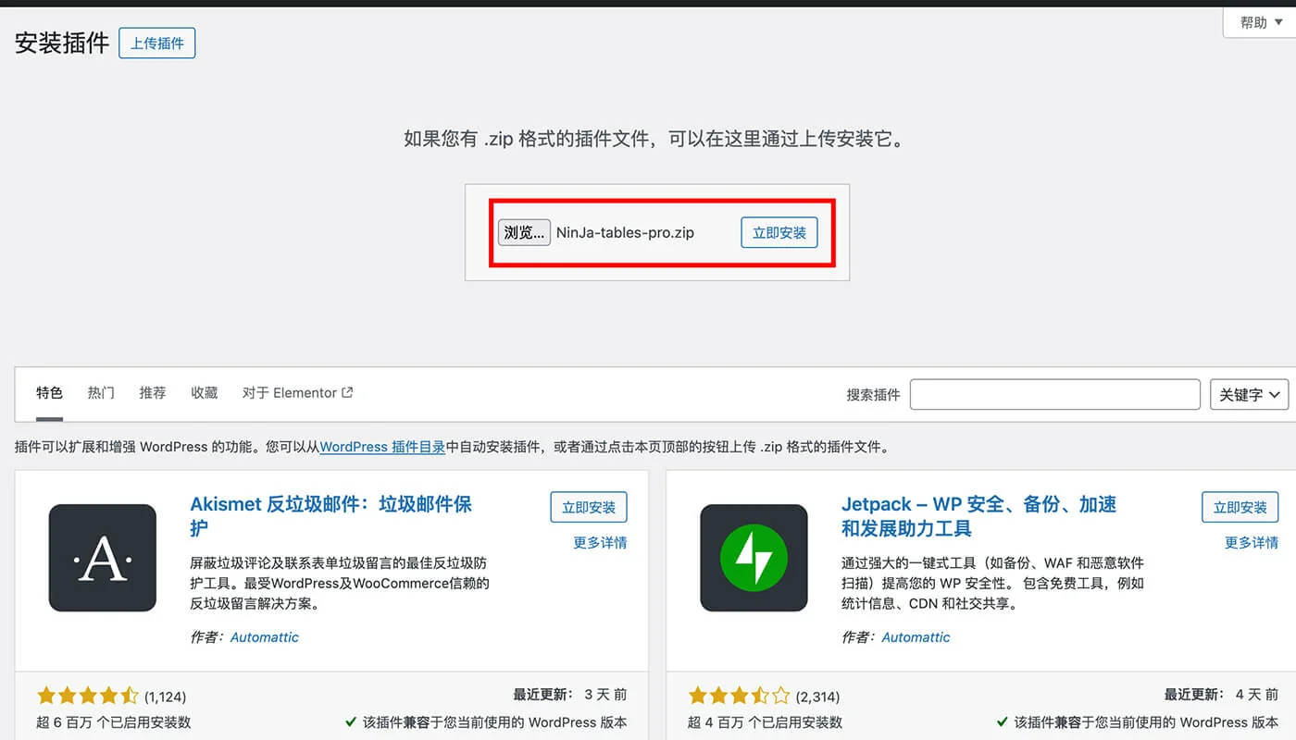
Task: Select the 特色 plugins tab
Action: 49,392
